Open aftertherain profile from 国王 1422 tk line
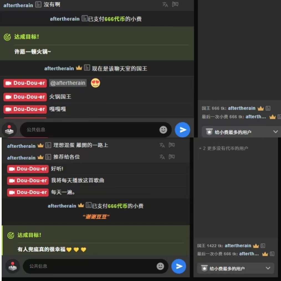 tap(238, 246)
